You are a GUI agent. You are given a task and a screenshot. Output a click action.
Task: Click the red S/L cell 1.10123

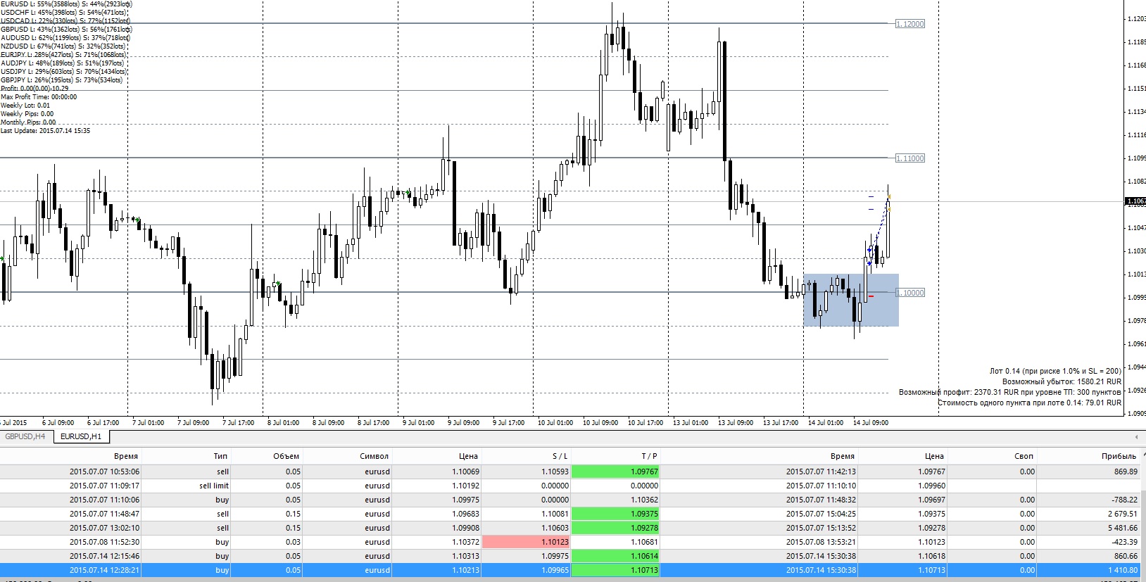(526, 542)
